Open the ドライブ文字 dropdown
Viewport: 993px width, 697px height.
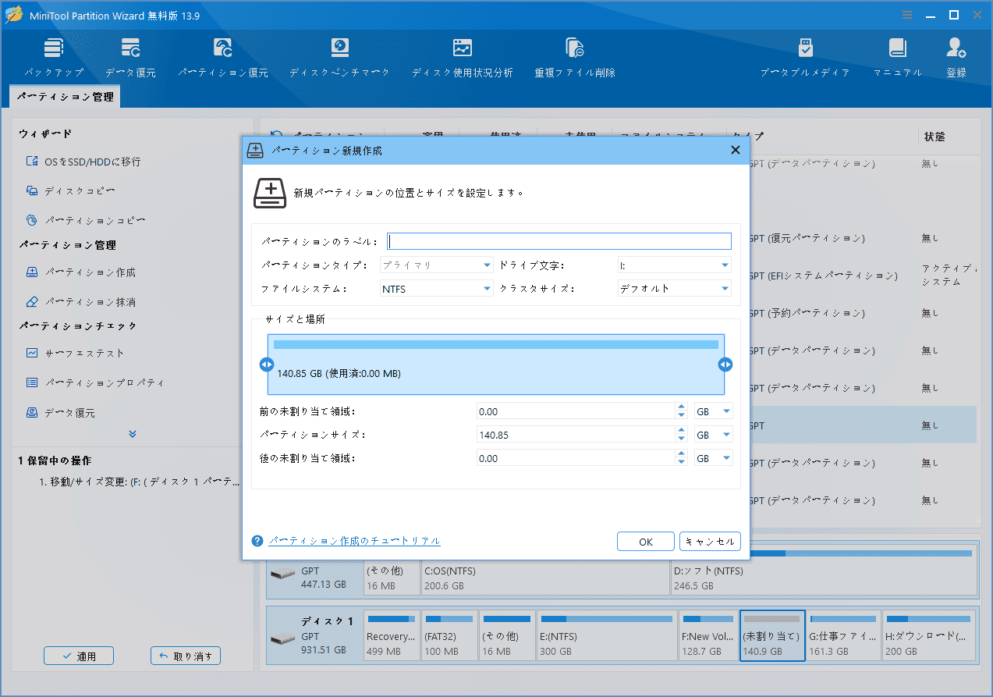[674, 265]
